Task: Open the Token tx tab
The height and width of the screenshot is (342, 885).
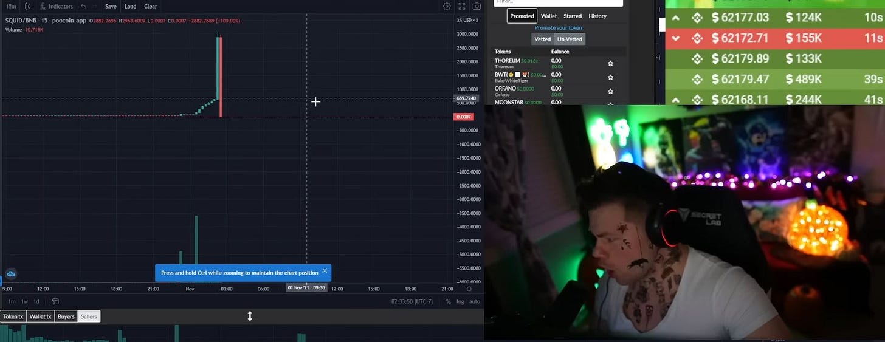Action: 13,316
